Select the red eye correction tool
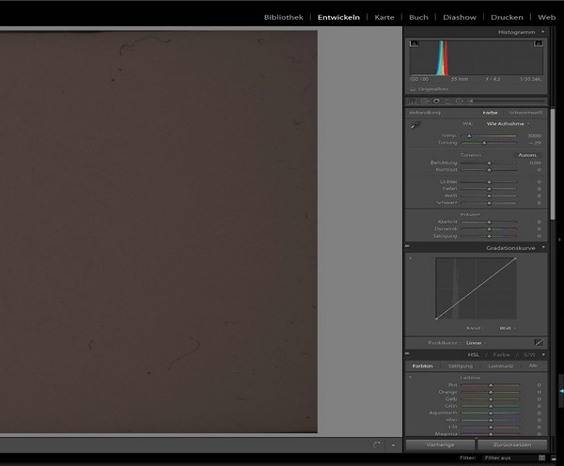Screen dimensions: 564x466 [436, 101]
